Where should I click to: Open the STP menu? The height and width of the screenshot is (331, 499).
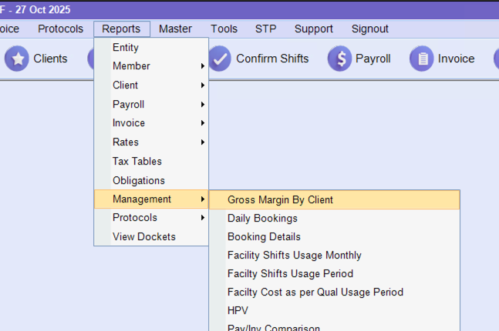pos(266,29)
